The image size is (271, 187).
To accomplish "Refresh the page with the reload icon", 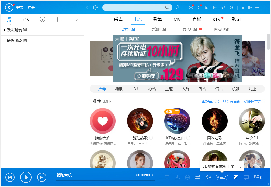I will click(95, 8).
